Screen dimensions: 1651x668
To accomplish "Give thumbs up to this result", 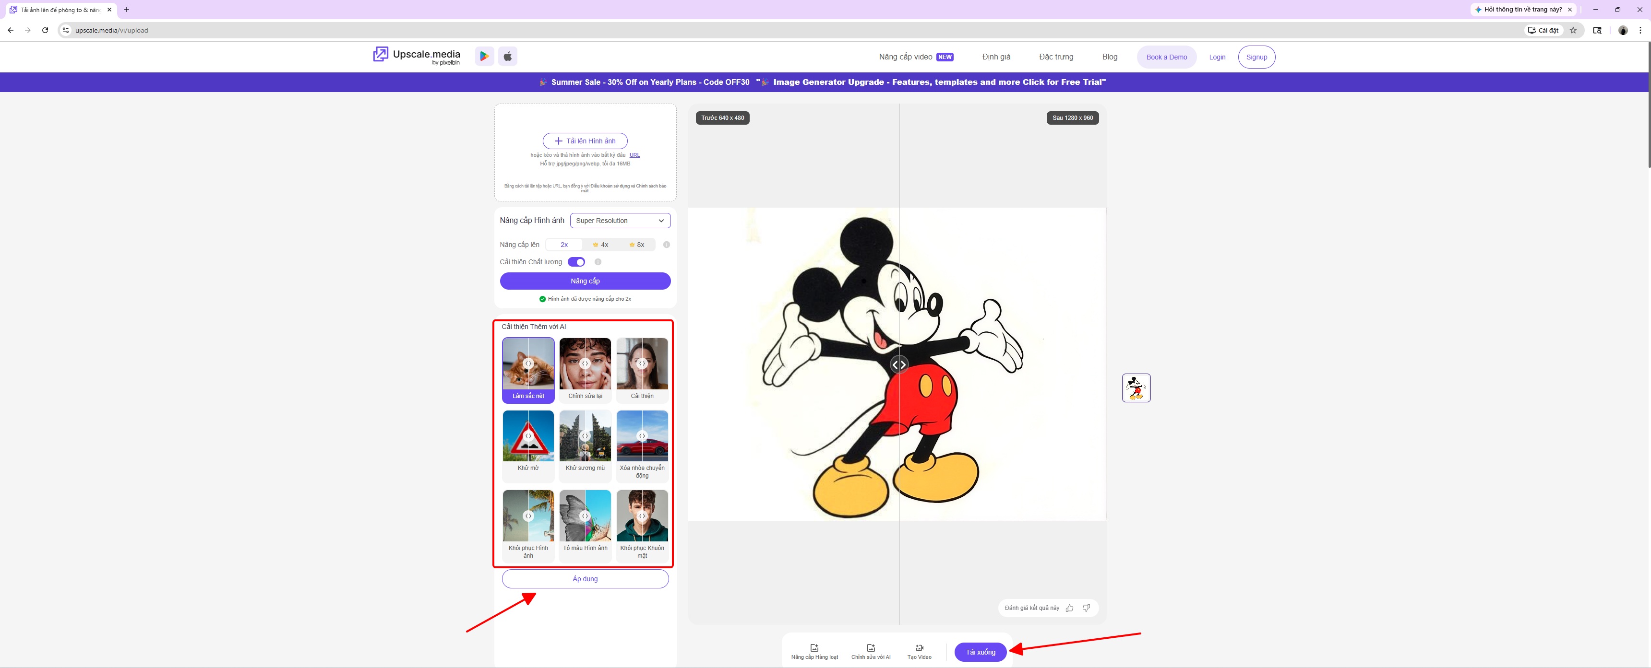I will pos(1070,608).
